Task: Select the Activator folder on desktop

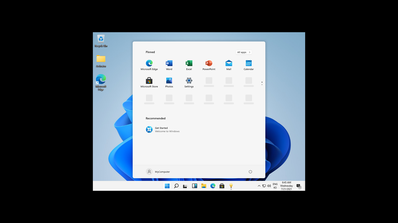Action: tap(101, 61)
